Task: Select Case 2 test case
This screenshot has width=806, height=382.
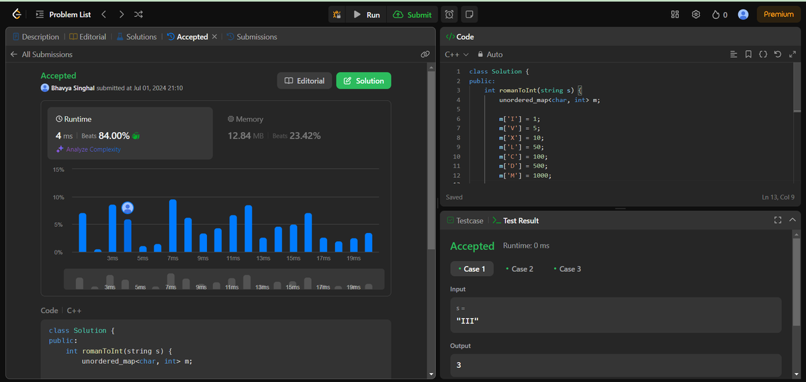Action: click(518, 269)
